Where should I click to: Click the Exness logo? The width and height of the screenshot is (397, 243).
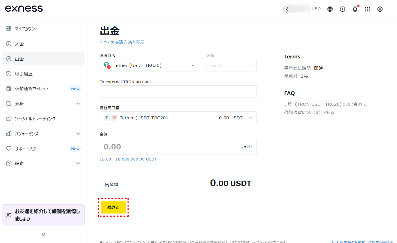point(24,9)
